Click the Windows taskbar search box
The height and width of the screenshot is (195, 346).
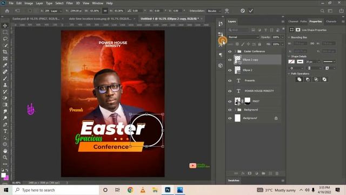(56, 190)
